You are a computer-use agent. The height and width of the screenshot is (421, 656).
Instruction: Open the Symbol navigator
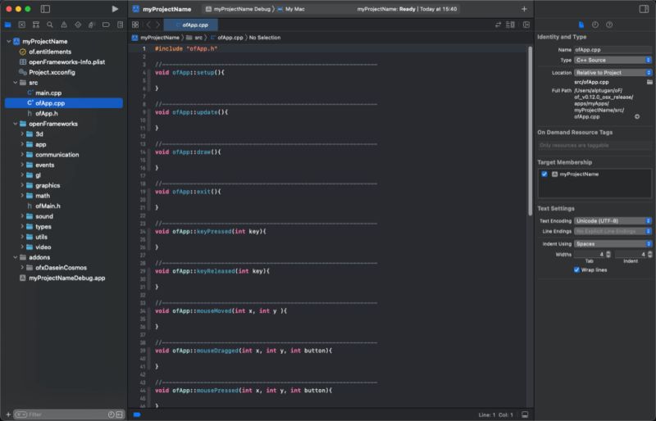click(36, 25)
